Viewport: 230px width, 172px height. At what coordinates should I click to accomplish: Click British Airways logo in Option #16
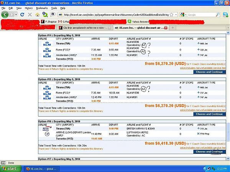click(47, 128)
